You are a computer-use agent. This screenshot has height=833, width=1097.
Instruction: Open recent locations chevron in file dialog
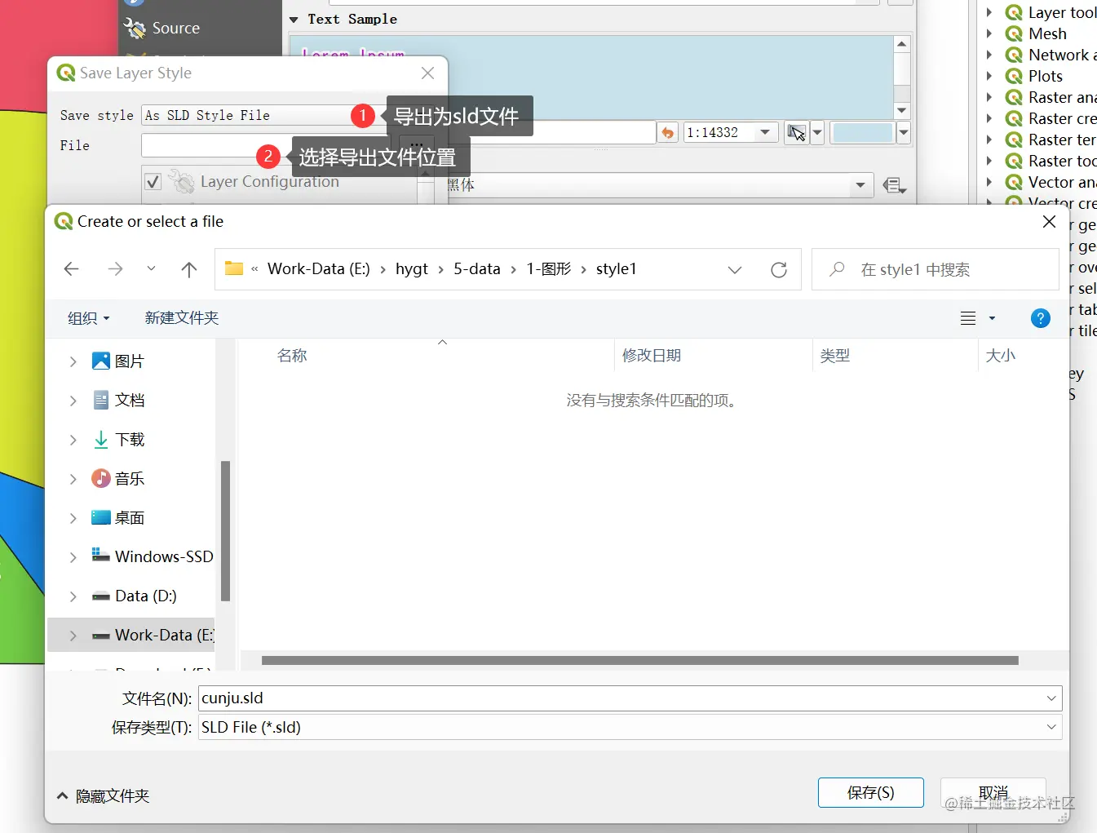point(151,268)
